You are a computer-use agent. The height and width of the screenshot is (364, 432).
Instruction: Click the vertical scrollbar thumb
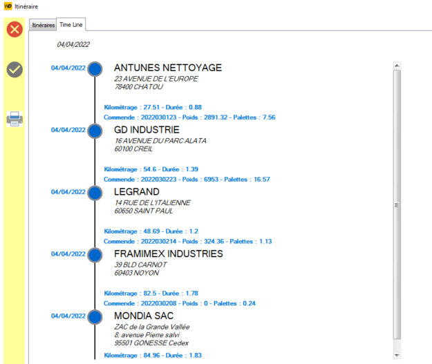tap(396, 204)
